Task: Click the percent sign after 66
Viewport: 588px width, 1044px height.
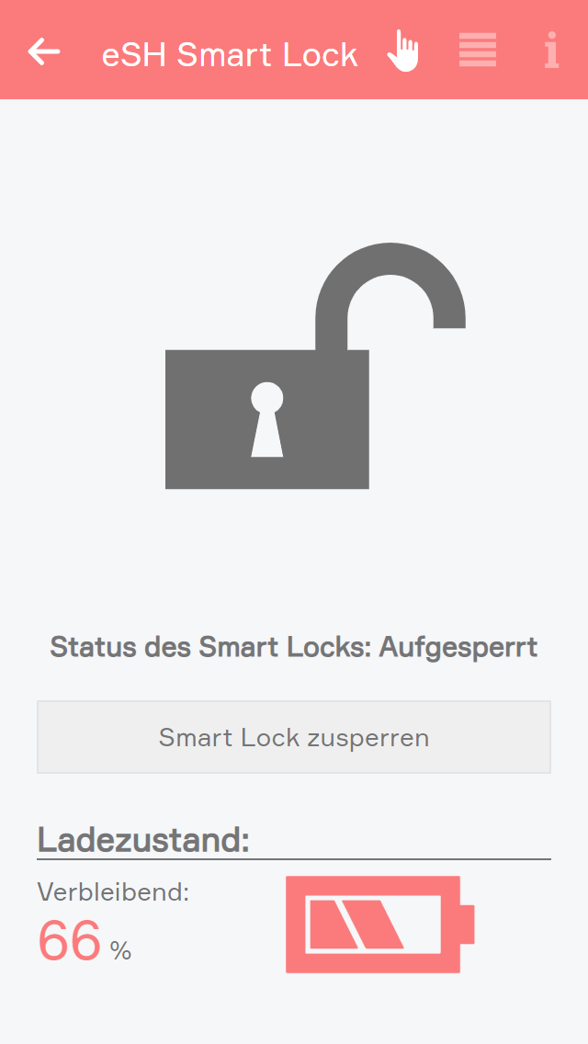Action: coord(120,951)
